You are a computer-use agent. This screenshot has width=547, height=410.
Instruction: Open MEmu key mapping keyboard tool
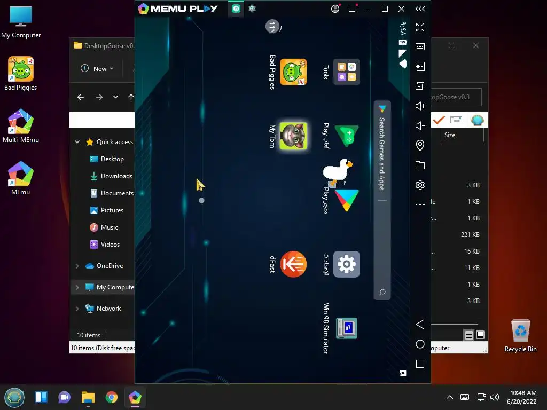[420, 47]
